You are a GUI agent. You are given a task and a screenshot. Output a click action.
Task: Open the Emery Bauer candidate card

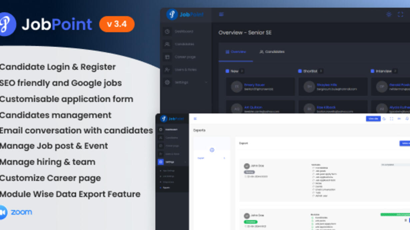coord(260,87)
